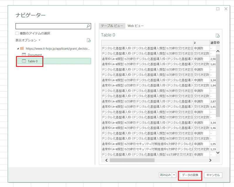Screen dimensions: 234x187
Task: Click the refresh icon beside 表示オプション
Action: tap(89, 40)
